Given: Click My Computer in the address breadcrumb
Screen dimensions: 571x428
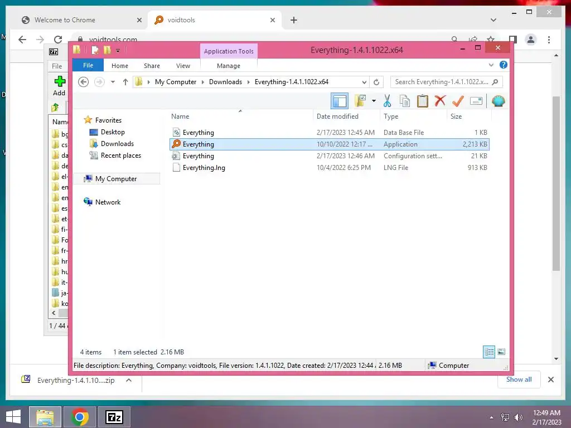Looking at the screenshot, I should (176, 82).
